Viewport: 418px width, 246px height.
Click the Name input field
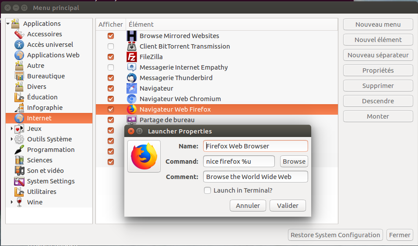point(255,146)
